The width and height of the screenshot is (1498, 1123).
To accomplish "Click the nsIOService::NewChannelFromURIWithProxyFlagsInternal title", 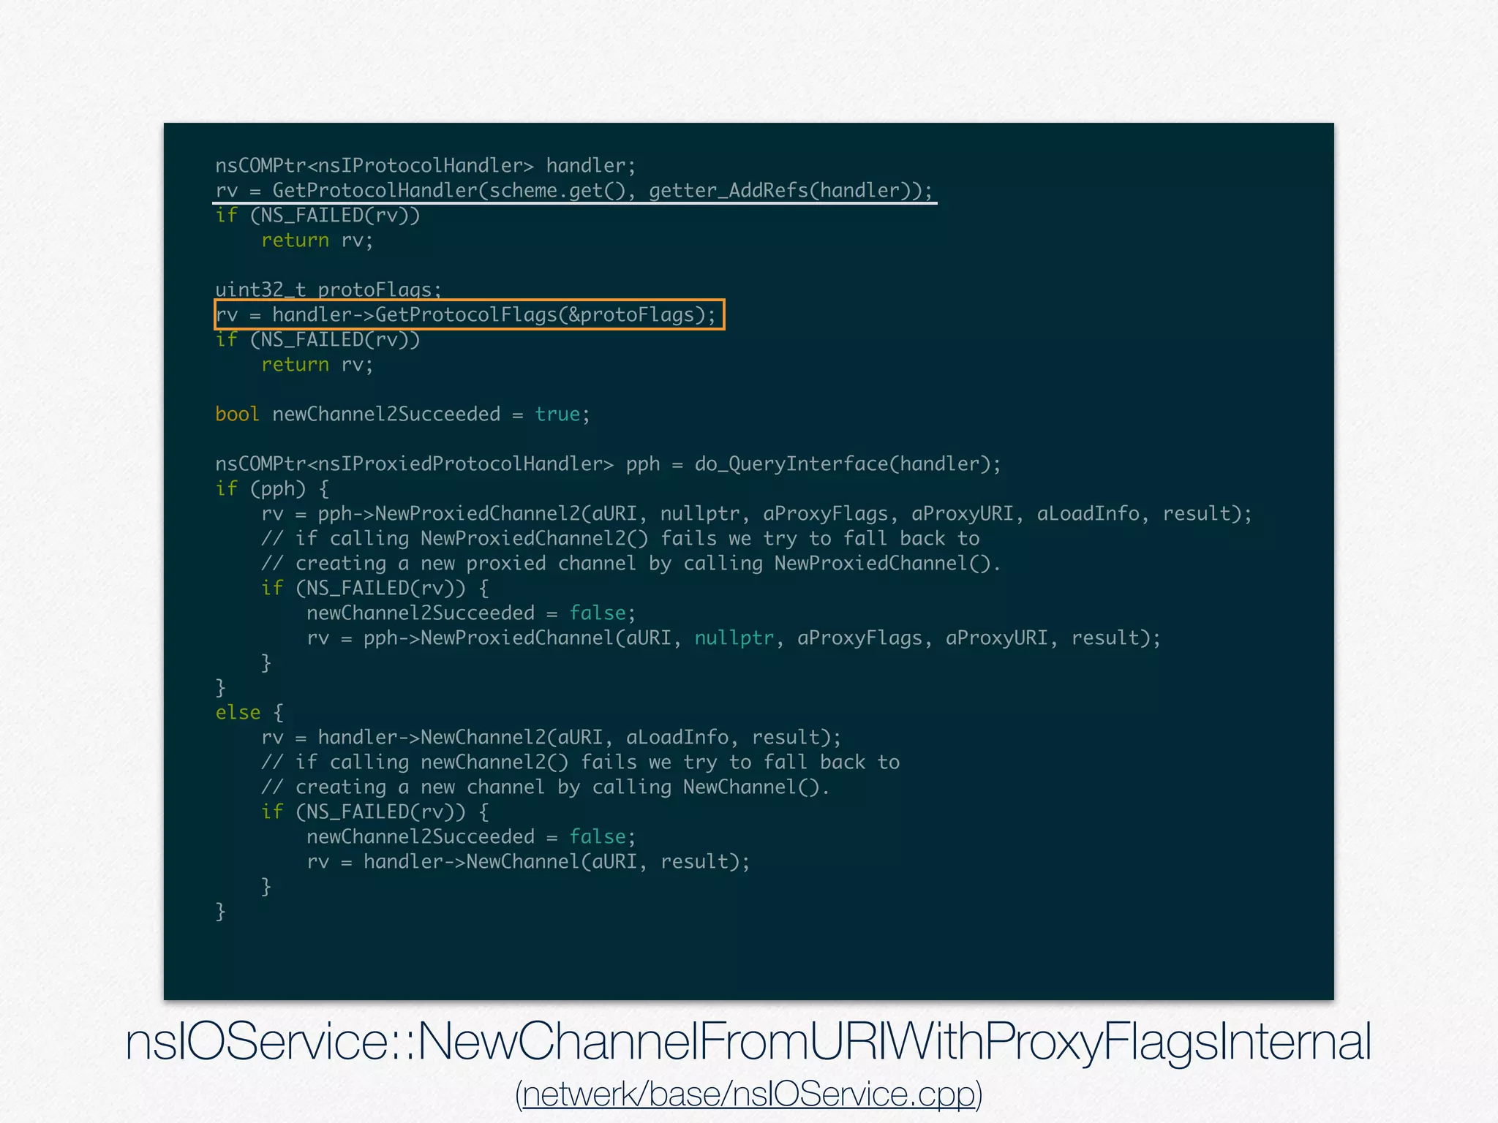I will (748, 1040).
